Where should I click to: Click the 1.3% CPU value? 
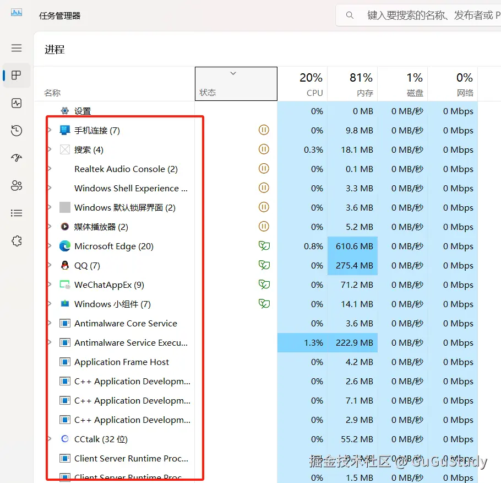click(313, 342)
